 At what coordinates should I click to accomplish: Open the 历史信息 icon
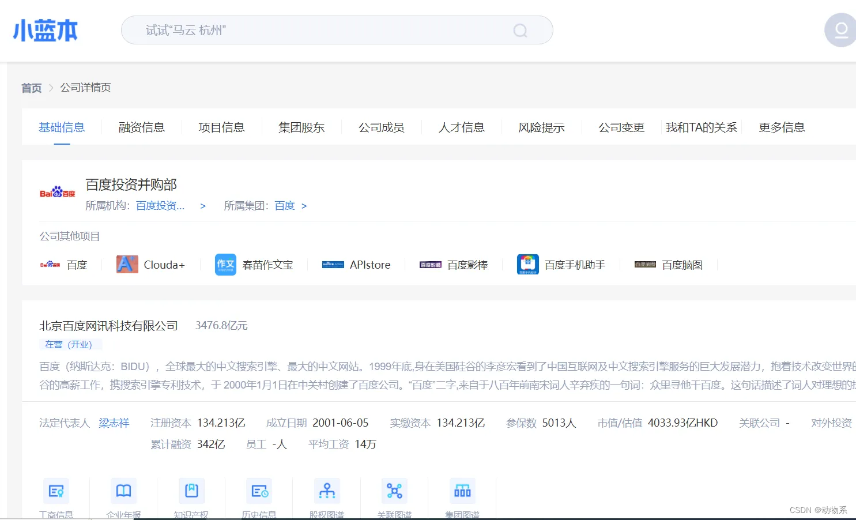tap(259, 491)
